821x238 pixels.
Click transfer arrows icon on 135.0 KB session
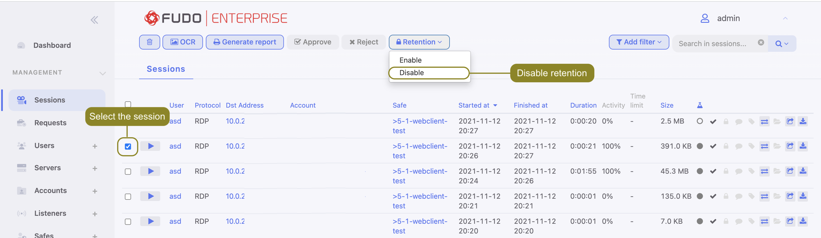coord(764,196)
